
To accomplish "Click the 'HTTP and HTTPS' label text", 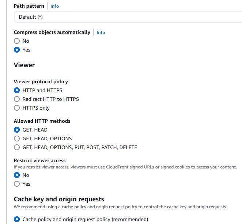I will pos(42,90).
